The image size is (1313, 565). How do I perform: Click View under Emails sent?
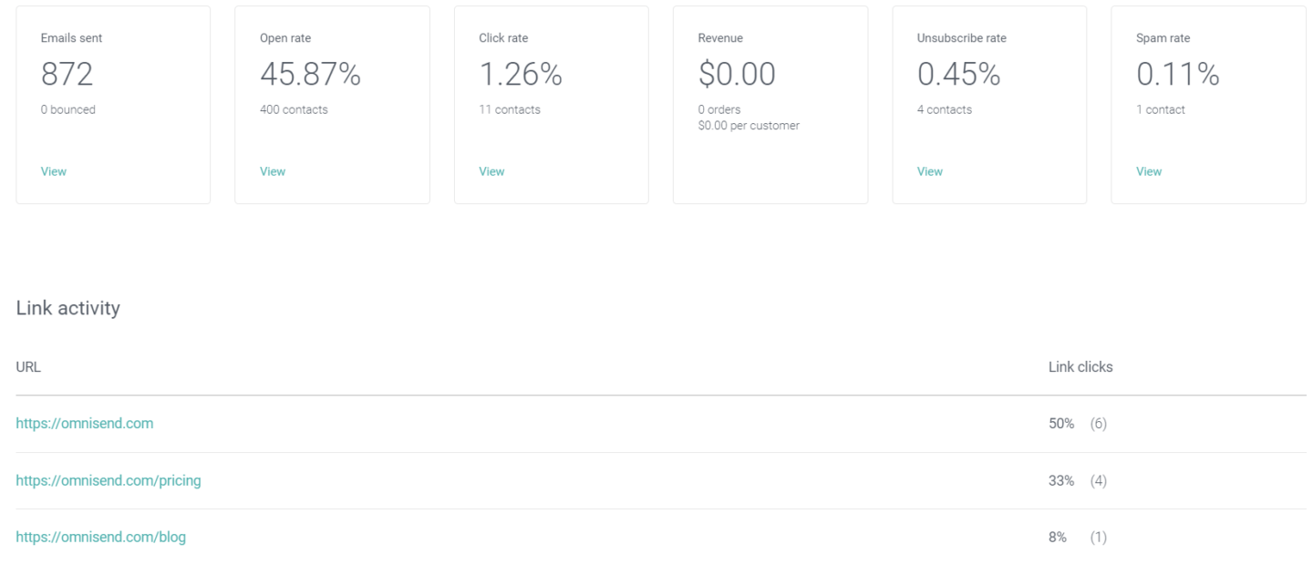(x=54, y=171)
